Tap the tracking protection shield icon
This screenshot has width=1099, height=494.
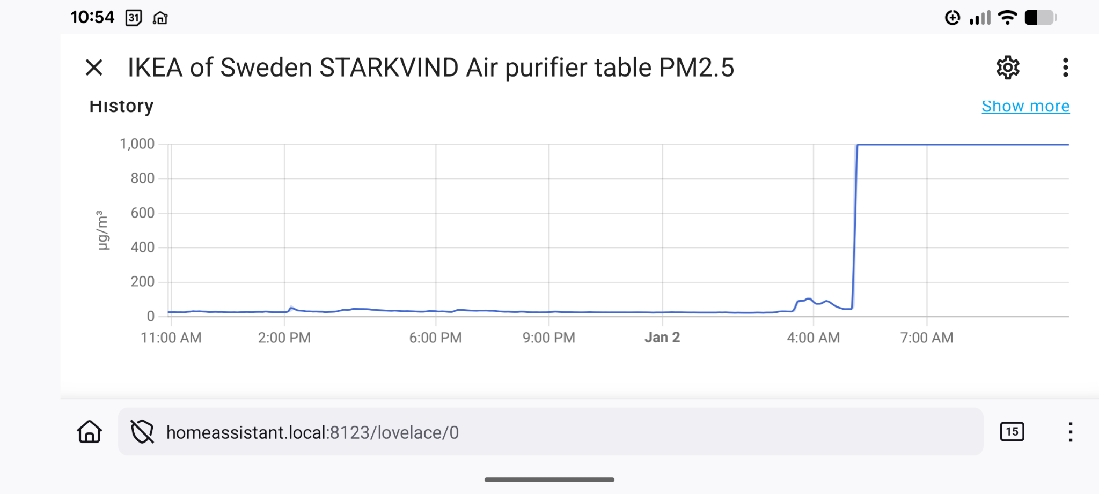coord(142,432)
